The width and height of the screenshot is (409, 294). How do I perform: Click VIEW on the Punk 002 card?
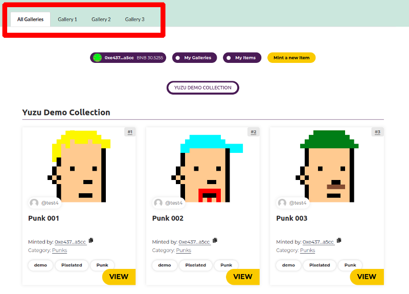(x=243, y=277)
